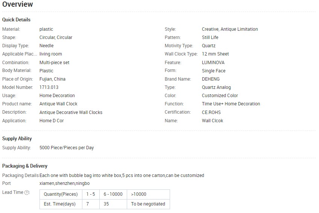
Task: Click the Quick Details section title
Action: click(16, 19)
